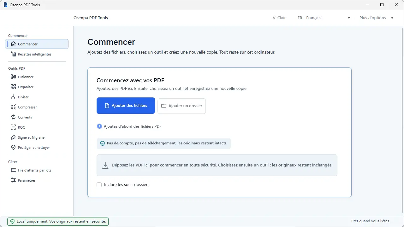Click the Pas de compte privacy notice

tap(163, 143)
